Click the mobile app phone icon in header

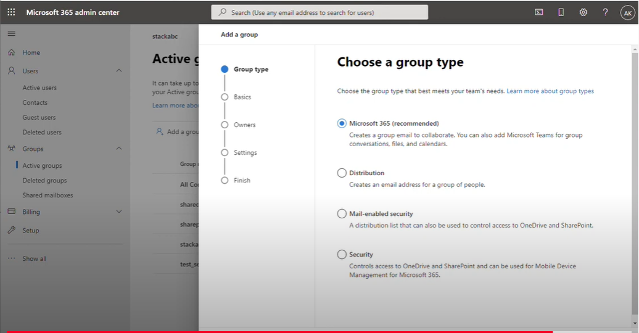point(561,12)
